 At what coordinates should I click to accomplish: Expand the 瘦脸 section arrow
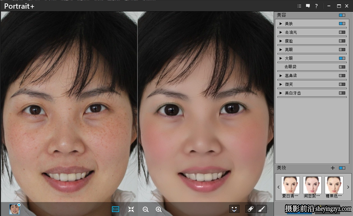[281, 41]
